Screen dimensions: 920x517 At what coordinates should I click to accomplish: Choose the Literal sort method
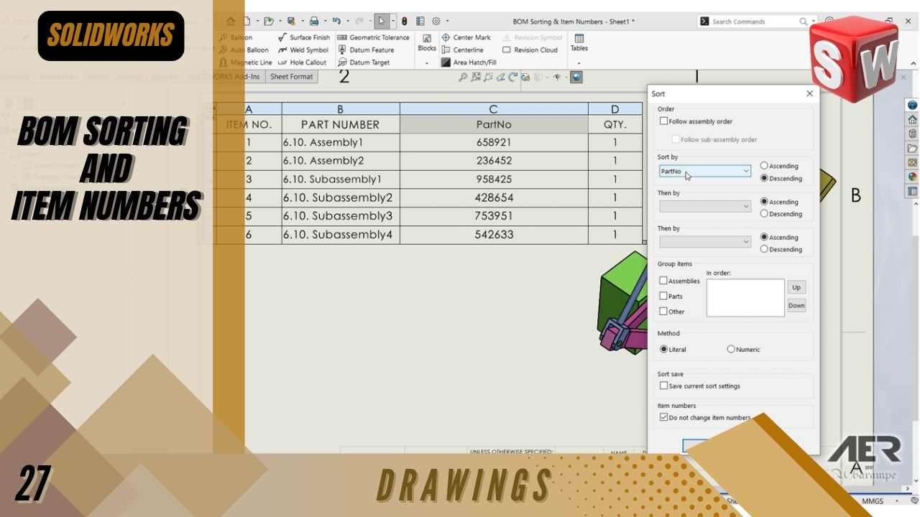coord(663,350)
